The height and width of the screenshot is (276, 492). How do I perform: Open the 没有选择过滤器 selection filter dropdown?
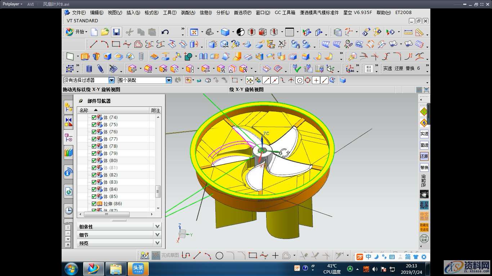[111, 80]
